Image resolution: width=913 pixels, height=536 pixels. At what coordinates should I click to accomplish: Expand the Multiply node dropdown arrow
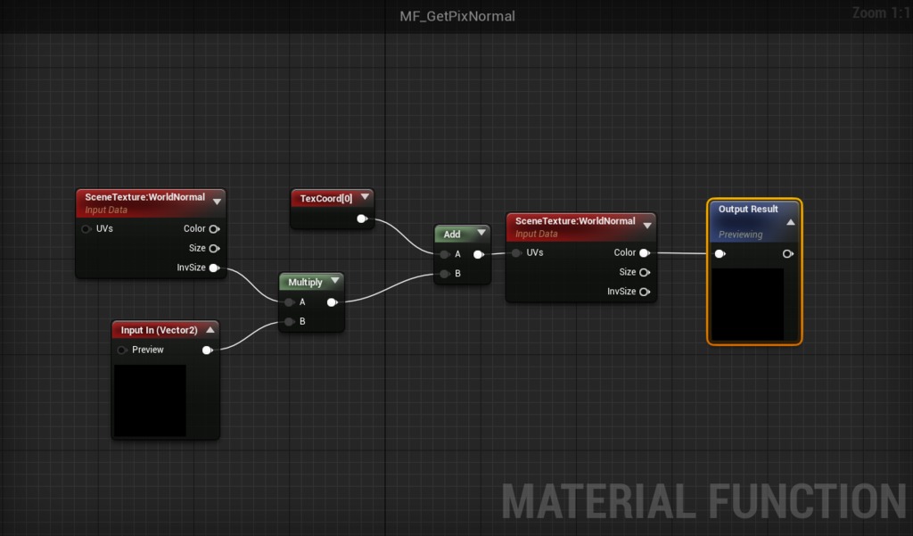335,281
